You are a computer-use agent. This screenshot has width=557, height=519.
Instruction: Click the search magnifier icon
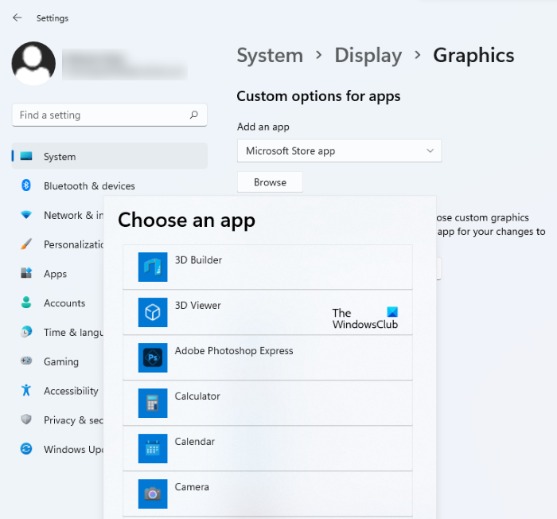click(193, 115)
